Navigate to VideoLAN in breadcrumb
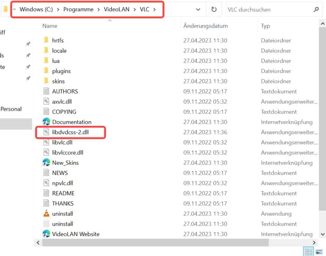326x256 pixels. [x=116, y=9]
